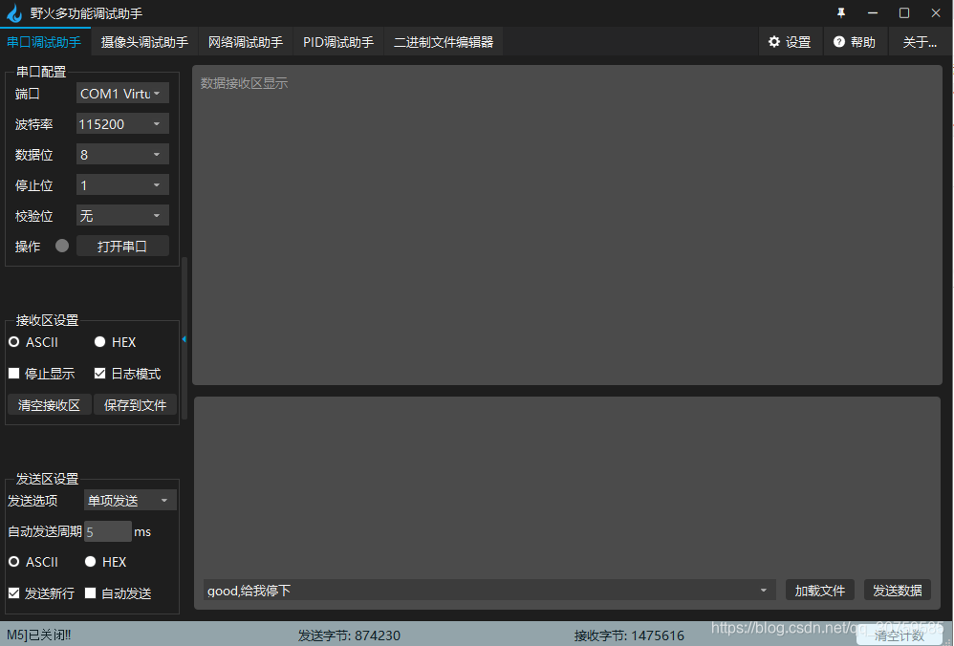Viewport: 954px width, 646px height.
Task: Click the flame app logo icon
Action: [x=14, y=13]
